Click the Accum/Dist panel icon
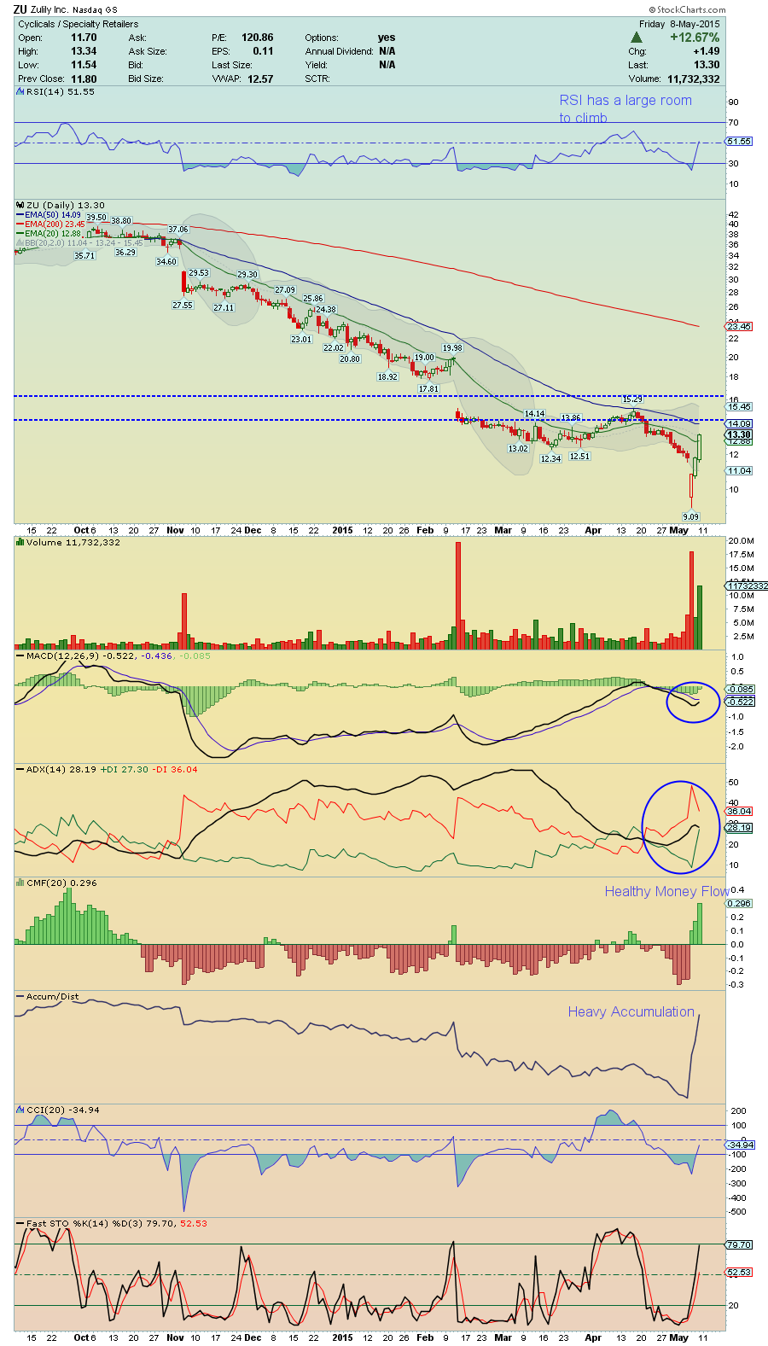 [x=20, y=996]
